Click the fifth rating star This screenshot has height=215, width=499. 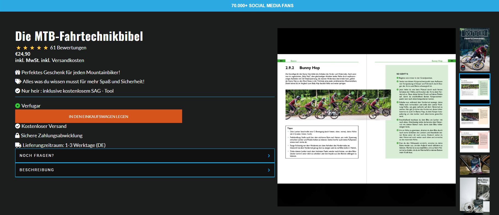pos(46,48)
